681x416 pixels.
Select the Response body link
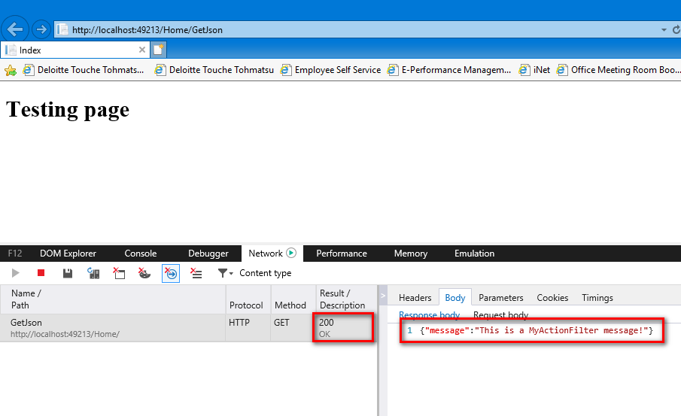coord(429,315)
